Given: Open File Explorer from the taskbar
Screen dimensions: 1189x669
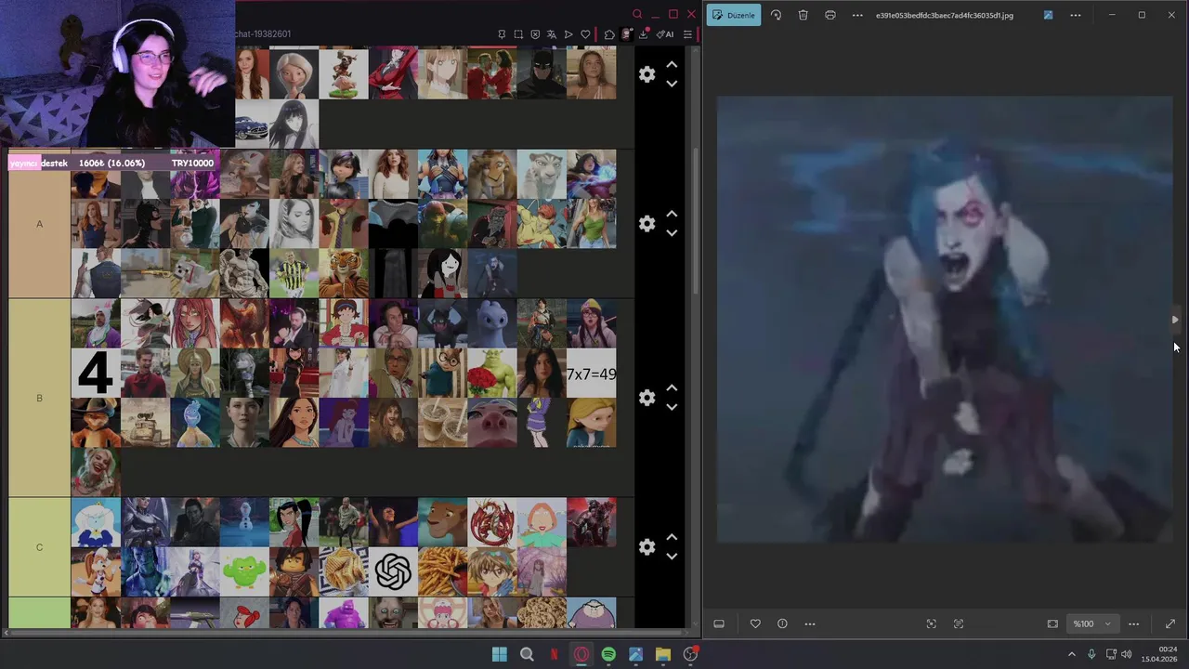Looking at the screenshot, I should [662, 654].
